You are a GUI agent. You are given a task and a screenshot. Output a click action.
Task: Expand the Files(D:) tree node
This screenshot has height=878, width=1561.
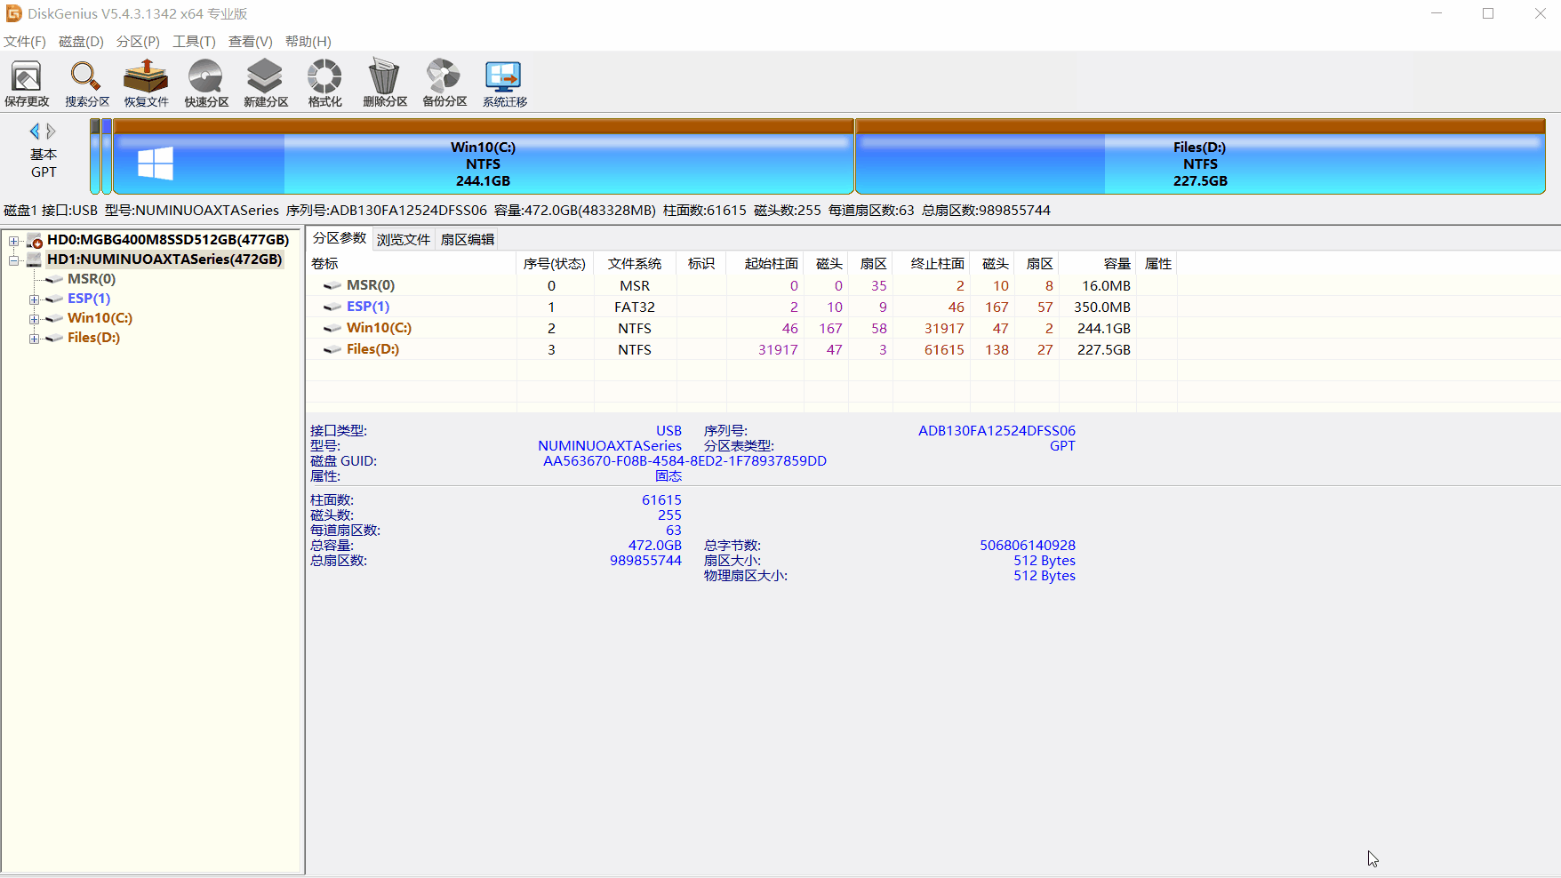click(x=34, y=339)
